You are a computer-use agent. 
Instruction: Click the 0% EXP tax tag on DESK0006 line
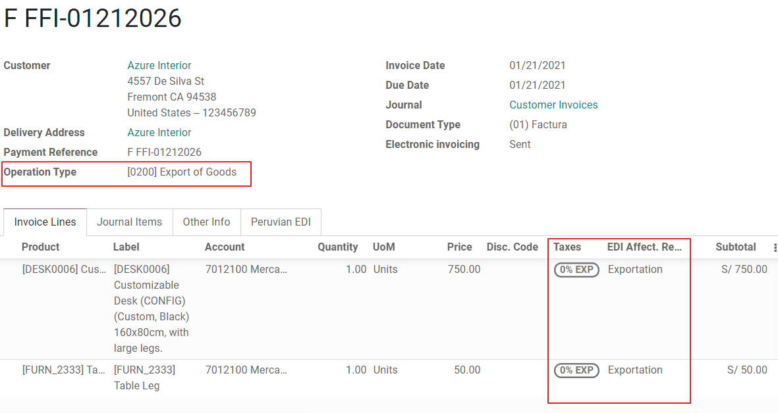[x=576, y=270]
